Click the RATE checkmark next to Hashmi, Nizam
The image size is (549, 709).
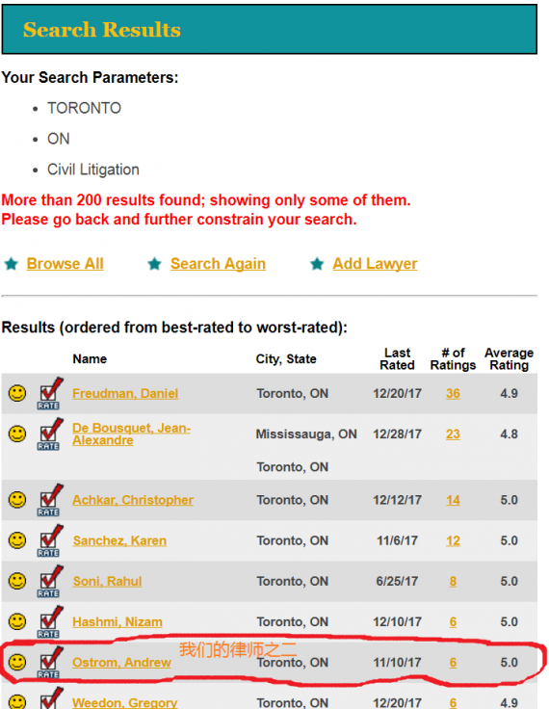click(x=50, y=622)
